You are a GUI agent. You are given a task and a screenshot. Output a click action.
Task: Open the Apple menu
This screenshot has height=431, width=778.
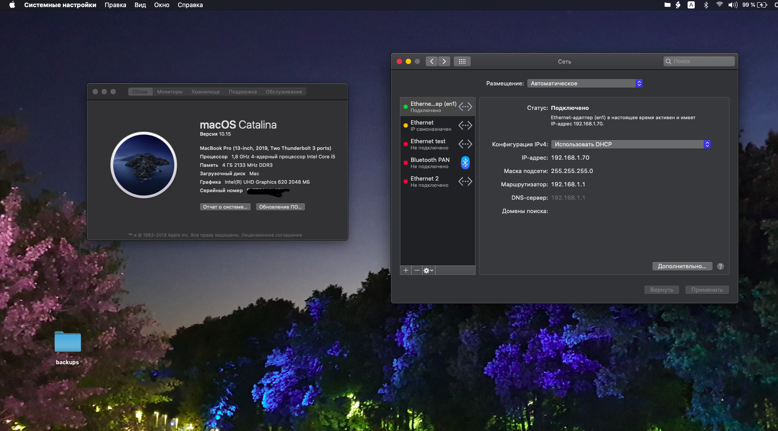12,5
